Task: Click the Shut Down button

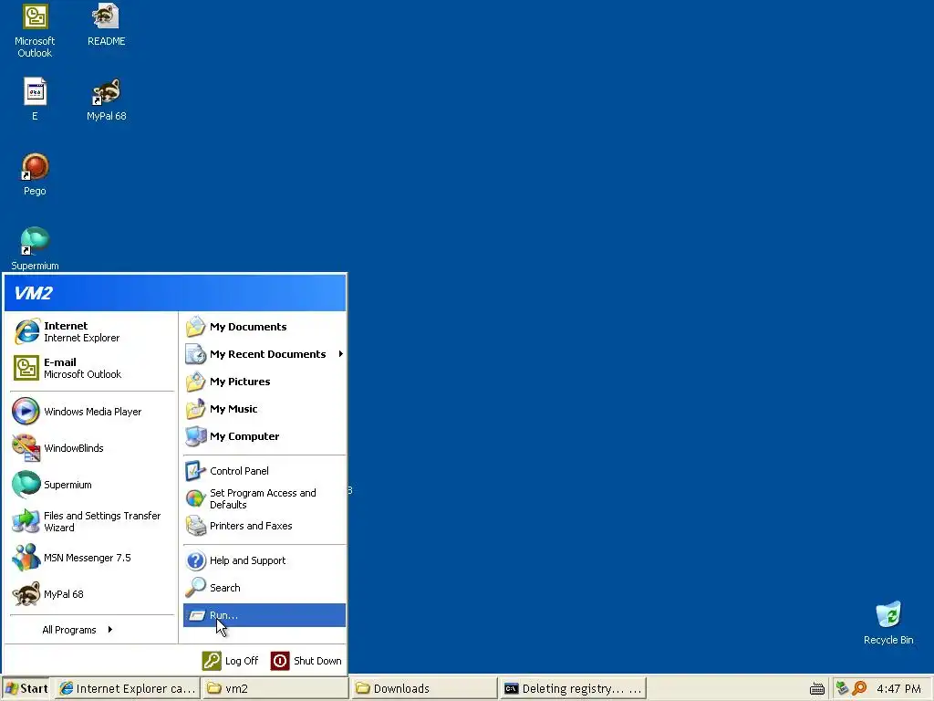Action: pyautogui.click(x=306, y=661)
